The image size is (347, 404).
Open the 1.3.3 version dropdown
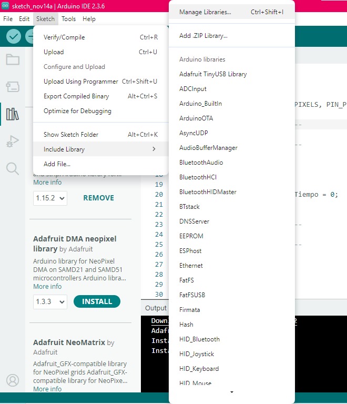pyautogui.click(x=50, y=302)
